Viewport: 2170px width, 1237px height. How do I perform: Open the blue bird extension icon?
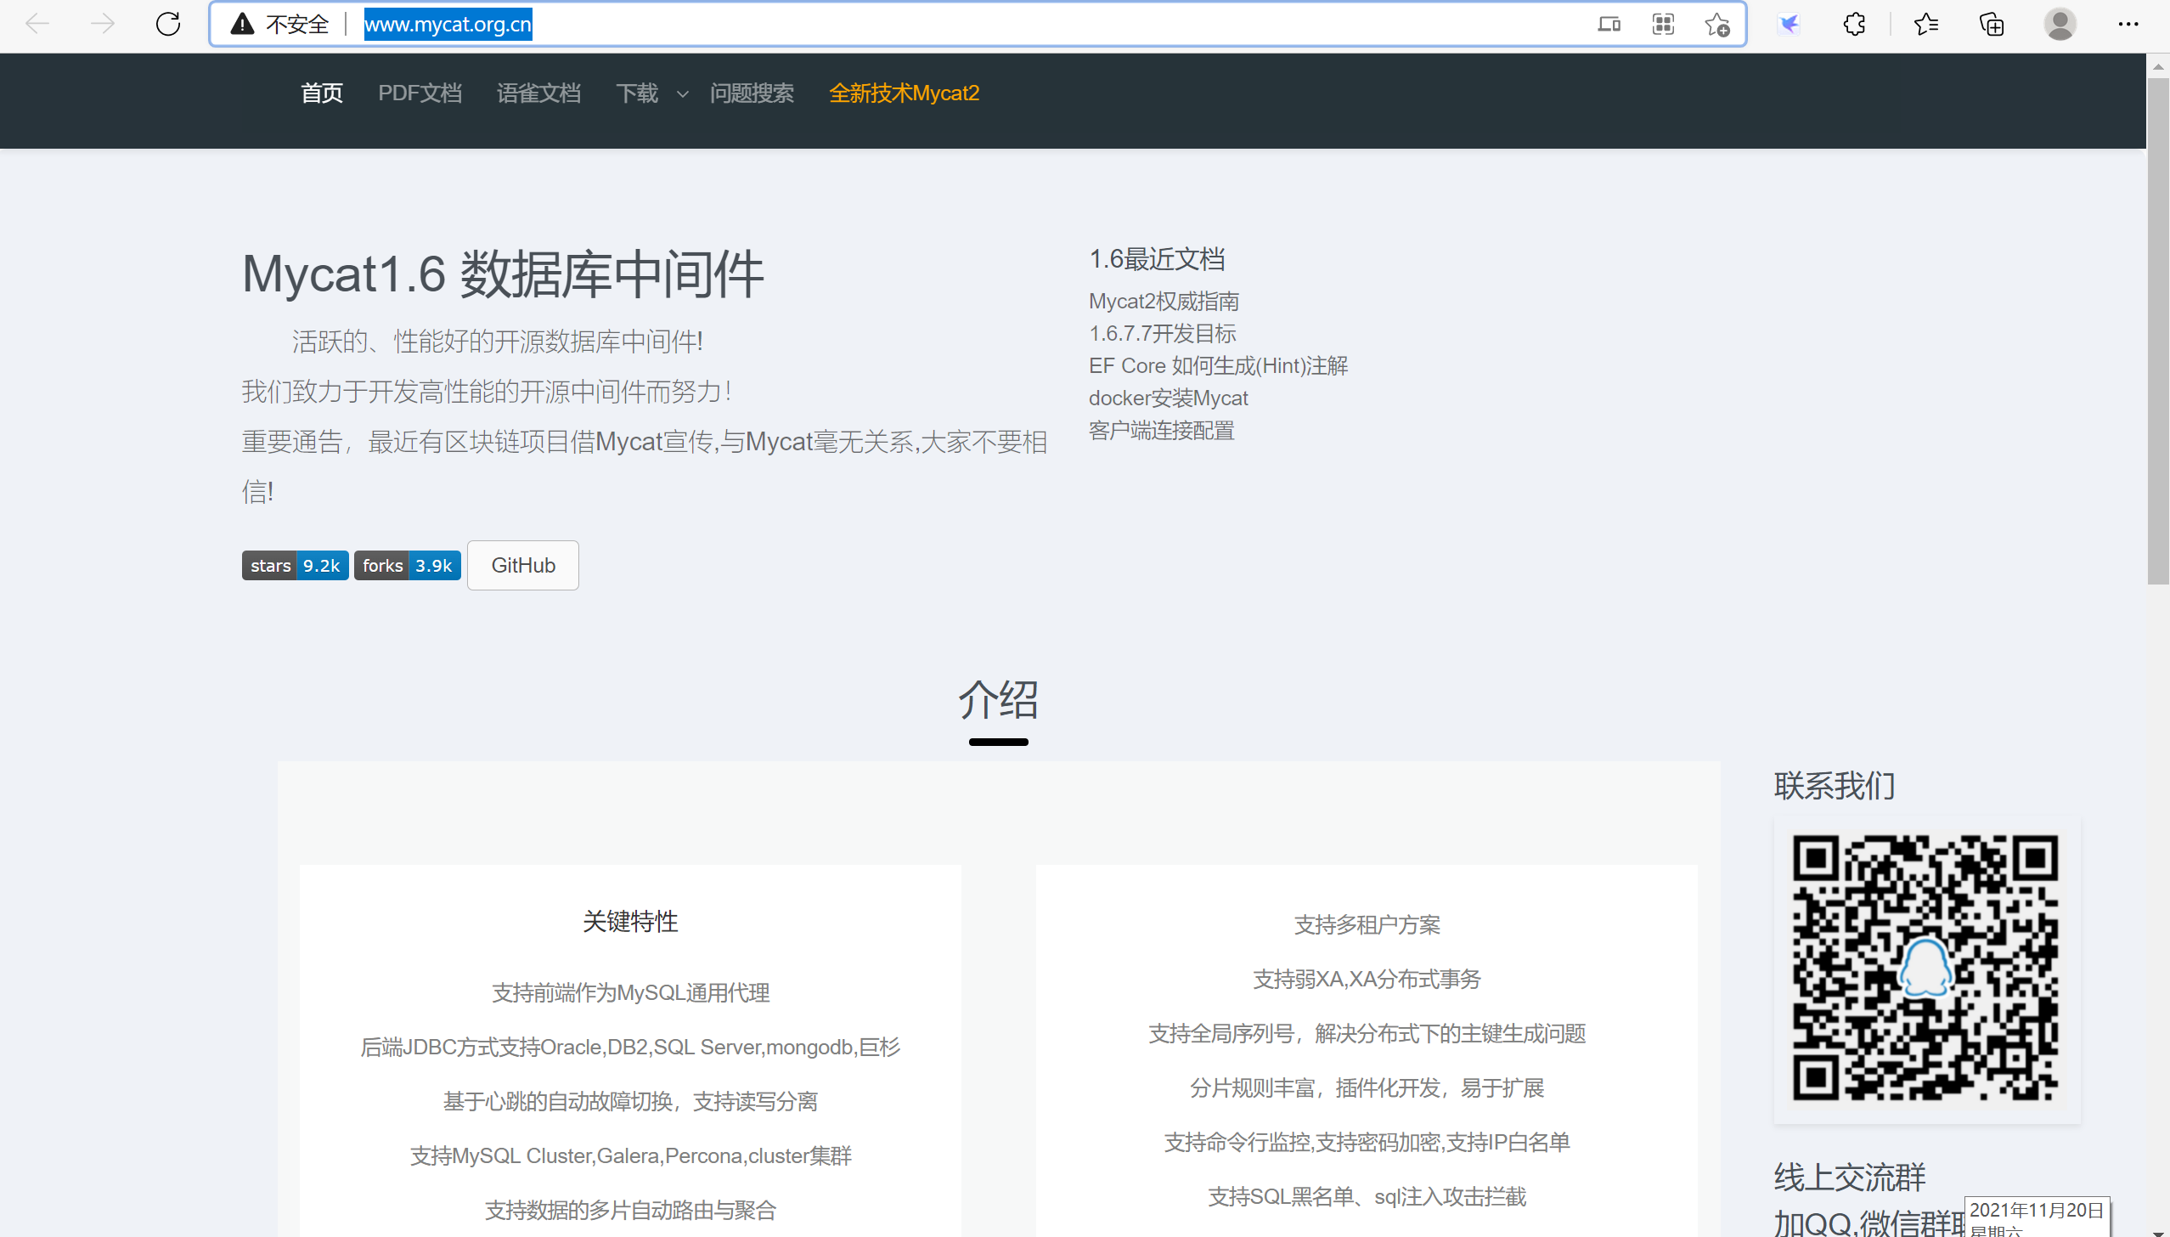1789,24
